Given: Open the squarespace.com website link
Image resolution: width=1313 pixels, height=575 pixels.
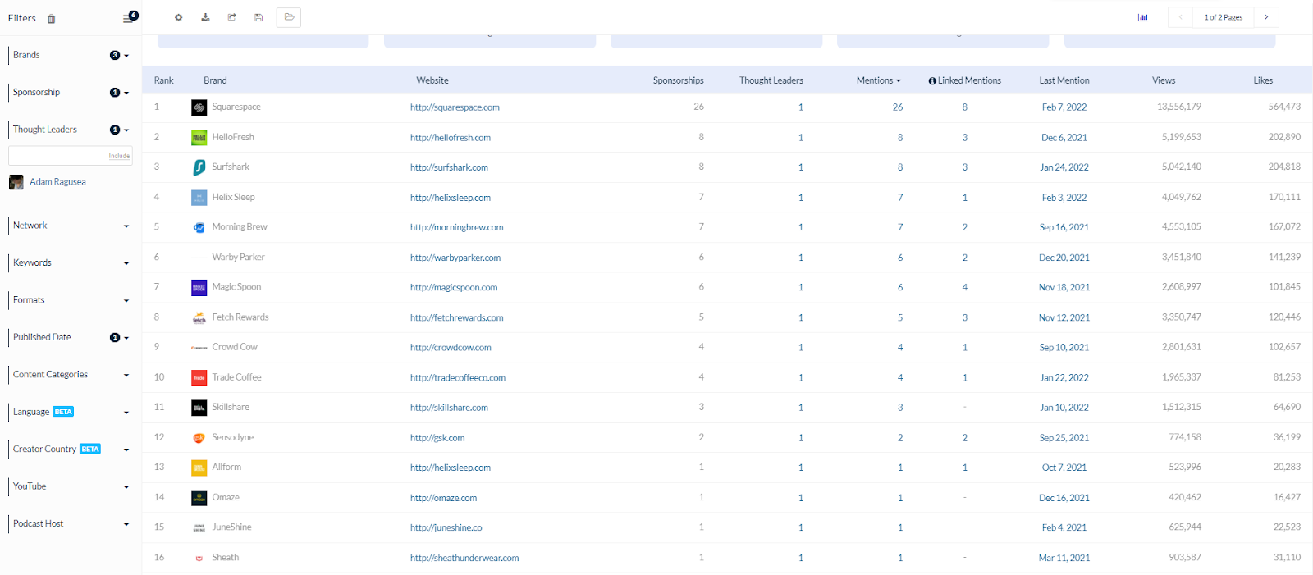Looking at the screenshot, I should (x=455, y=107).
